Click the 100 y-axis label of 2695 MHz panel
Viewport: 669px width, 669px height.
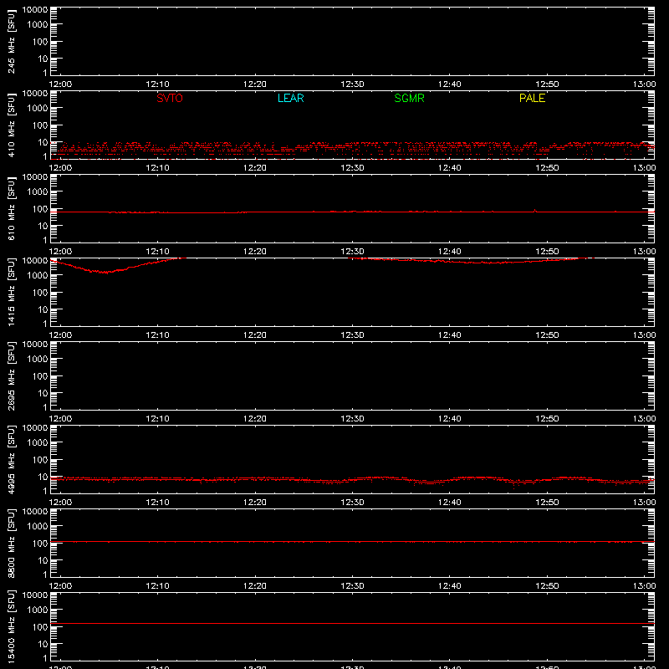click(40, 376)
